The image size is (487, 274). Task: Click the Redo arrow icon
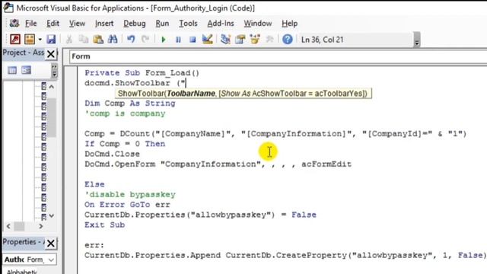(145, 40)
